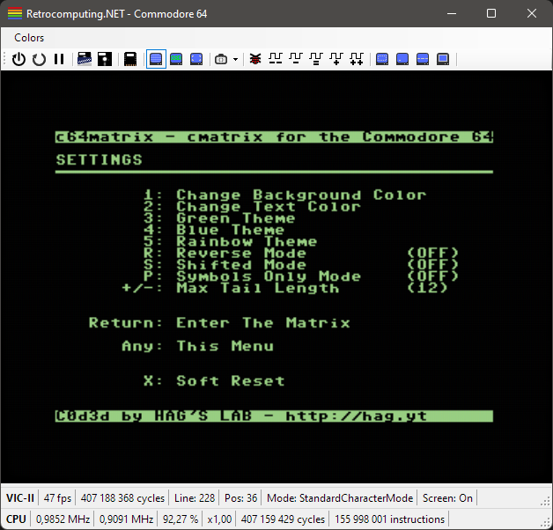
Task: Toggle the OSD screen icon
Action: [176, 59]
